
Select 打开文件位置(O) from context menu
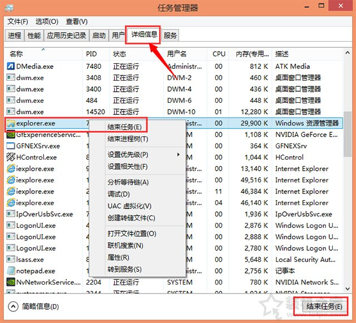point(131,234)
